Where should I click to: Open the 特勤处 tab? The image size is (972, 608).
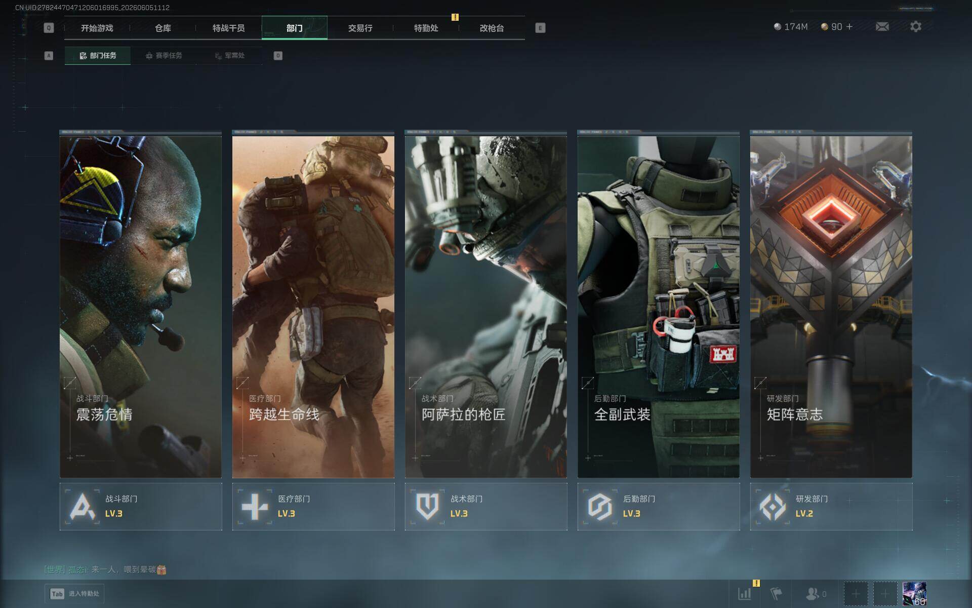point(426,28)
